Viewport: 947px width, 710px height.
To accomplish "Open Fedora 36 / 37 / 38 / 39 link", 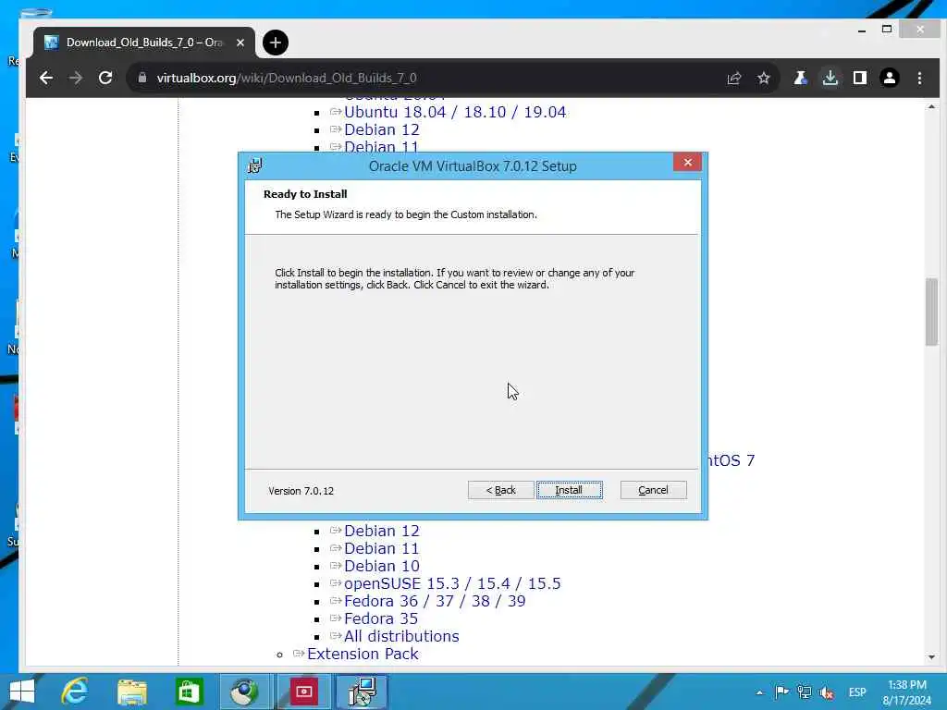I will [x=435, y=601].
